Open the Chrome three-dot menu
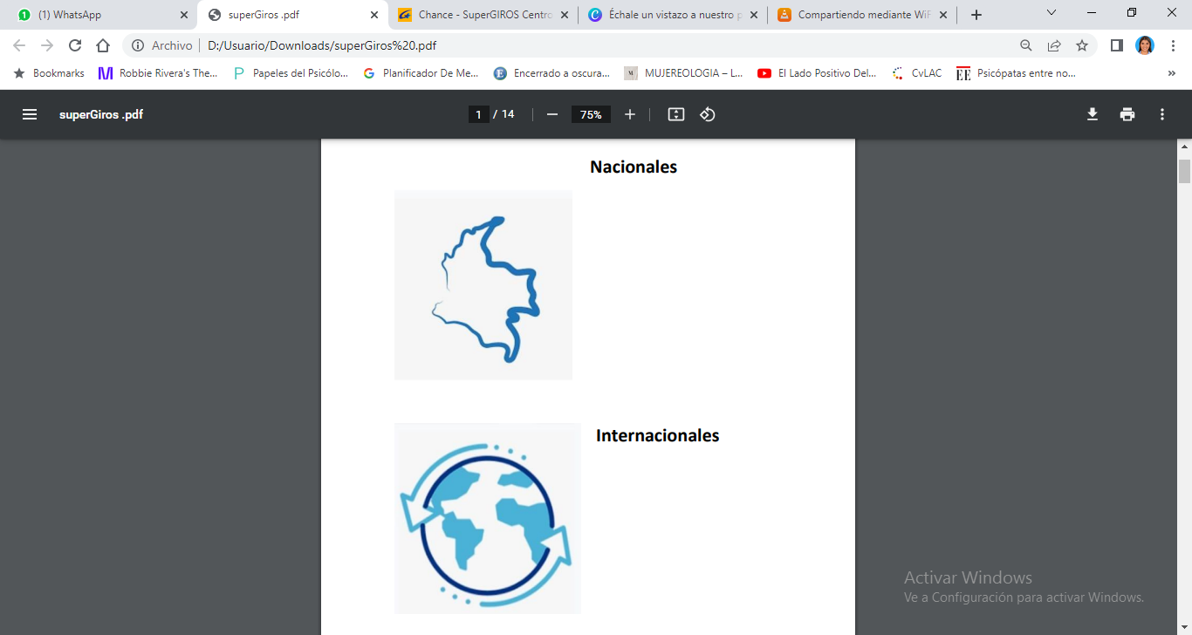The width and height of the screenshot is (1192, 635). click(x=1173, y=45)
